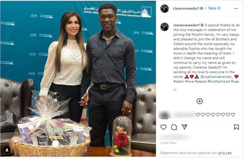244x159 pixels.
Task: Open clarenceseedorf username in caption
Action: pyautogui.click(x=186, y=25)
